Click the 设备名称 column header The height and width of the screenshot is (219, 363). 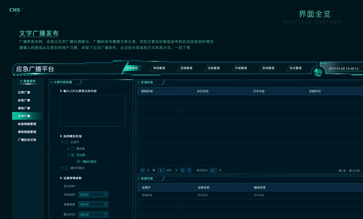204,188
